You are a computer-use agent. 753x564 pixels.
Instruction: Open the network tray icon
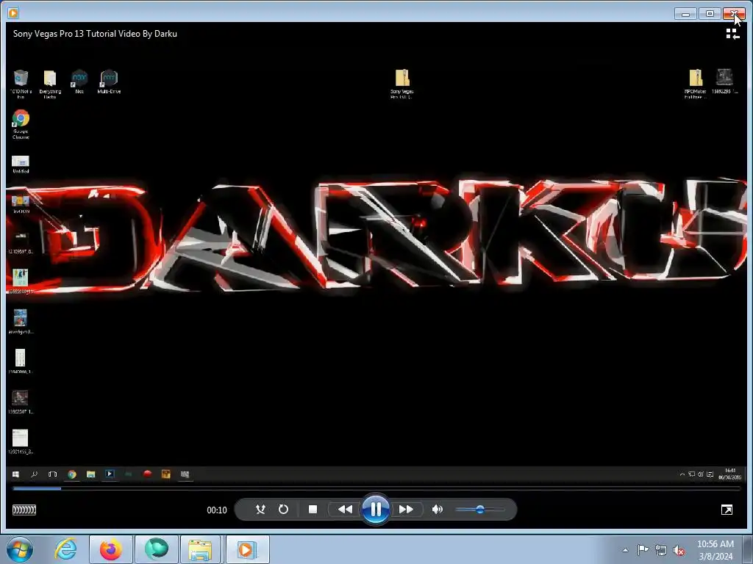(661, 550)
